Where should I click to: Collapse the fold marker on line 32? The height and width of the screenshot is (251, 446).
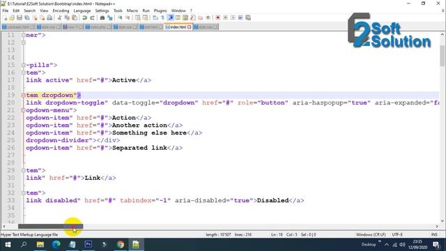click(23, 193)
